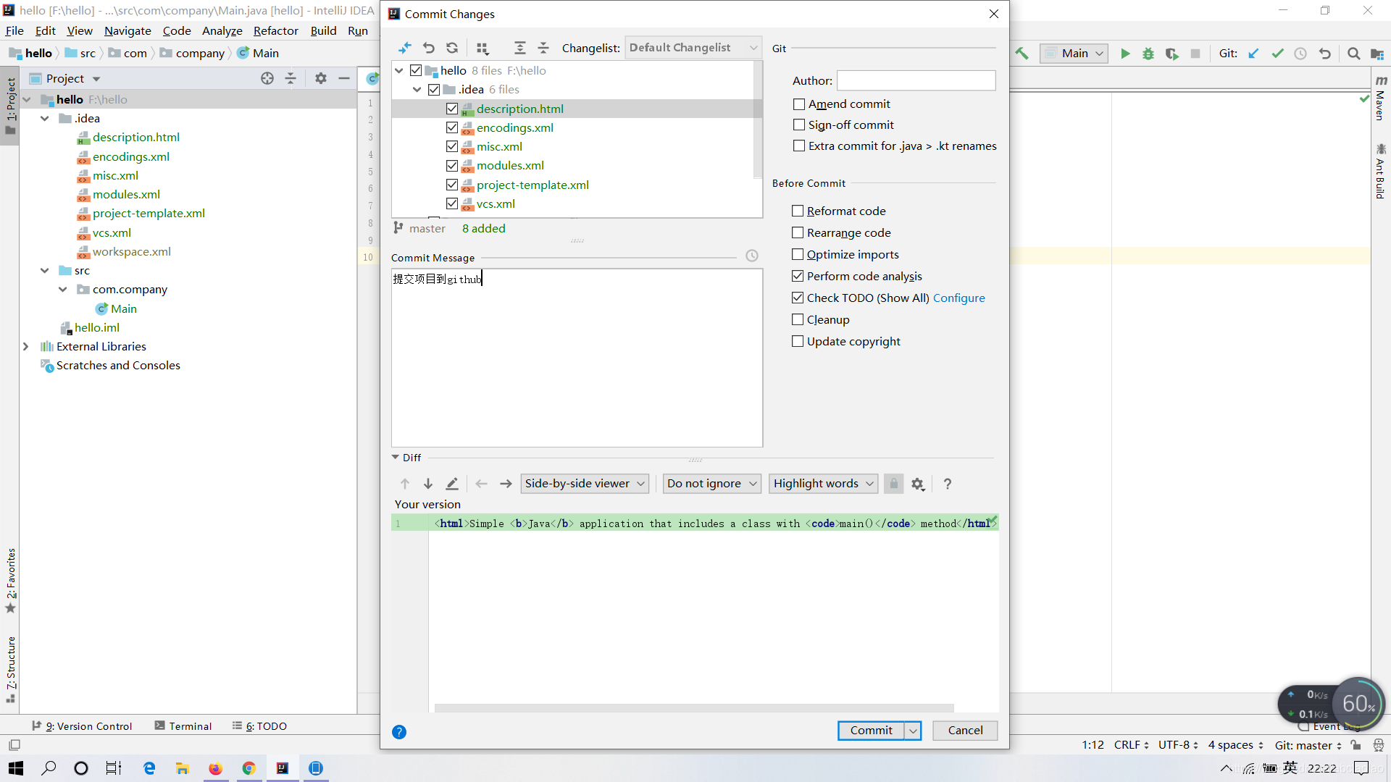Open commit message history clock icon
This screenshot has width=1391, height=782.
[x=752, y=256]
